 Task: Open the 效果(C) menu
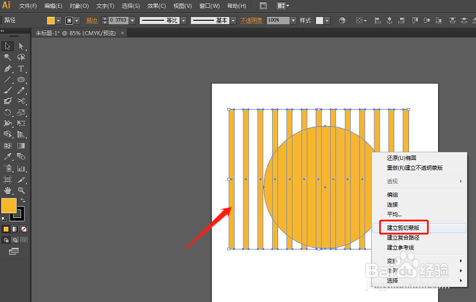pyautogui.click(x=157, y=6)
